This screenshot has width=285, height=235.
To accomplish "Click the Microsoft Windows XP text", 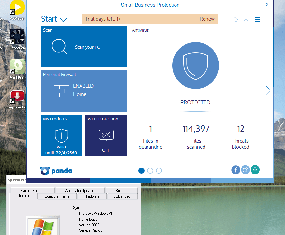I will [96, 213].
